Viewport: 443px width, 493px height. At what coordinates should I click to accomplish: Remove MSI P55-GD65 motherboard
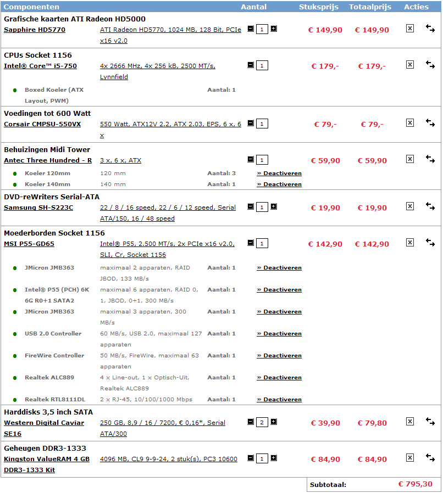pyautogui.click(x=410, y=243)
